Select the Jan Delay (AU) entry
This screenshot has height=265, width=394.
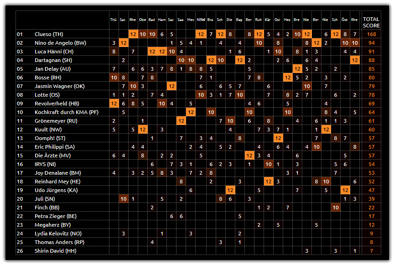click(x=52, y=69)
